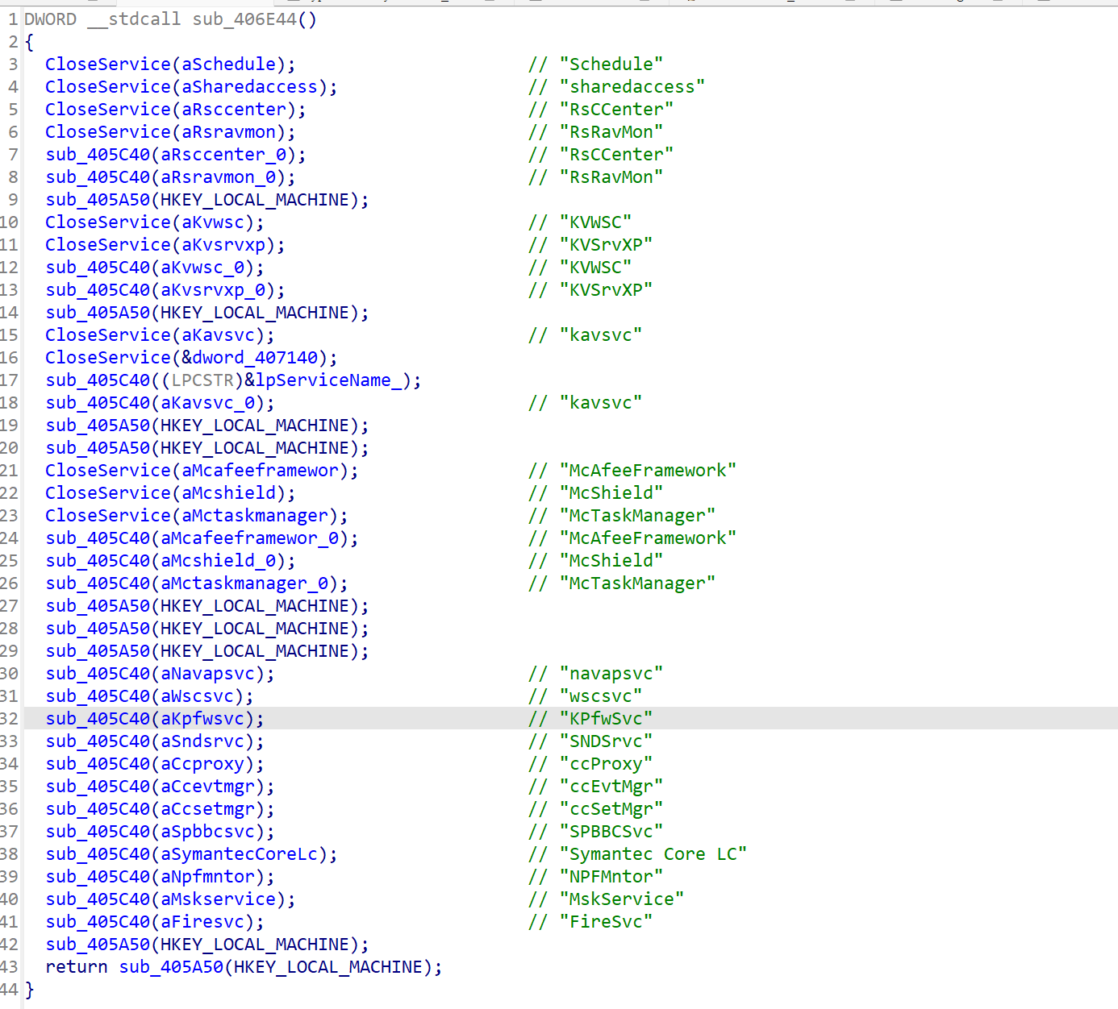Image resolution: width=1118 pixels, height=1009 pixels.
Task: Click the __stdcall calling convention keyword
Action: [x=134, y=19]
